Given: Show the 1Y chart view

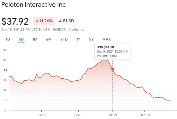Looking at the screenshot, I should (x=78, y=39).
